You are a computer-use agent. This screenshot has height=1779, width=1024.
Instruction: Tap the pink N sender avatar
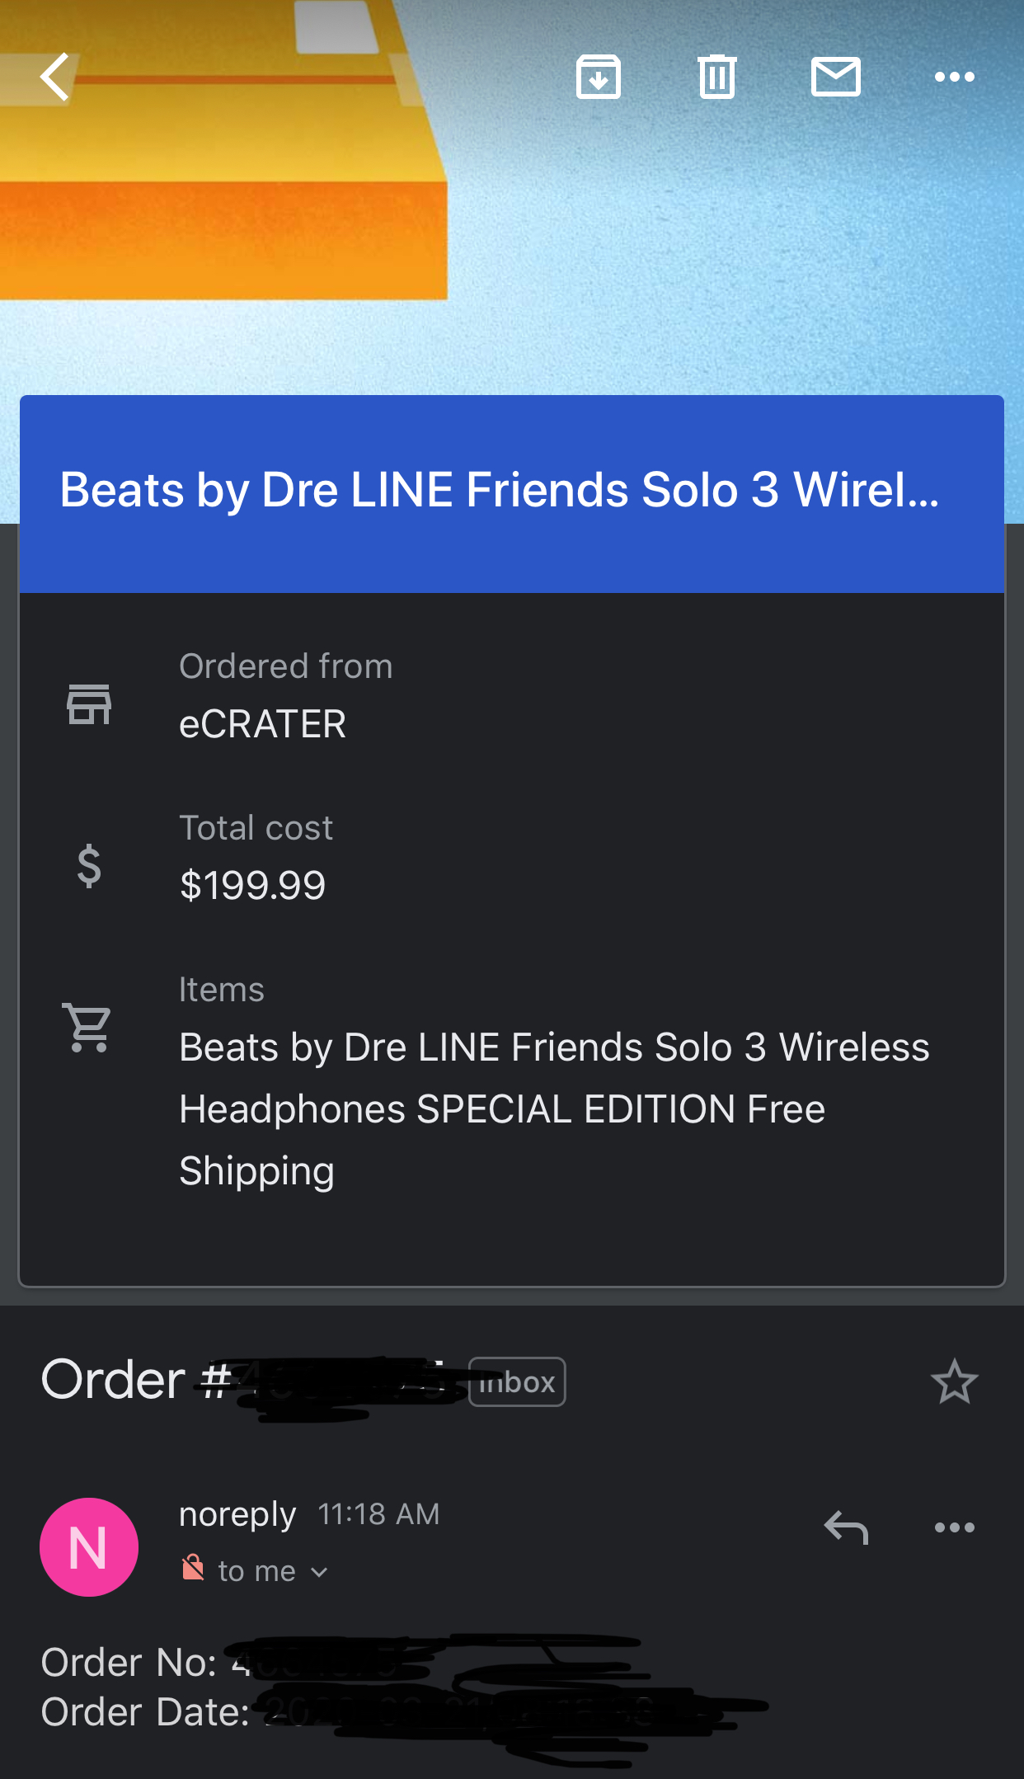(89, 1546)
